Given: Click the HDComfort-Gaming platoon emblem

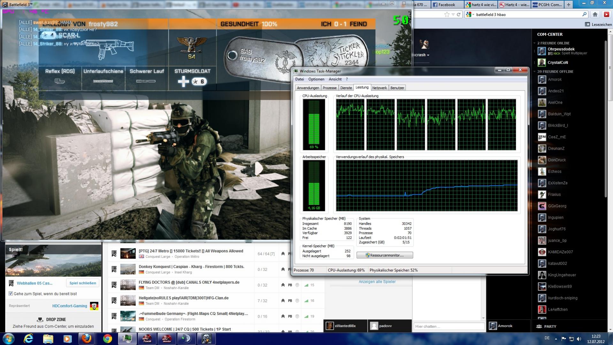Looking at the screenshot, I should click(94, 306).
